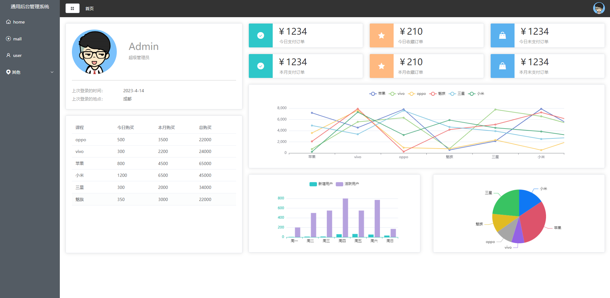
Task: Click the 1200 today purchase cell
Action: pyautogui.click(x=122, y=175)
